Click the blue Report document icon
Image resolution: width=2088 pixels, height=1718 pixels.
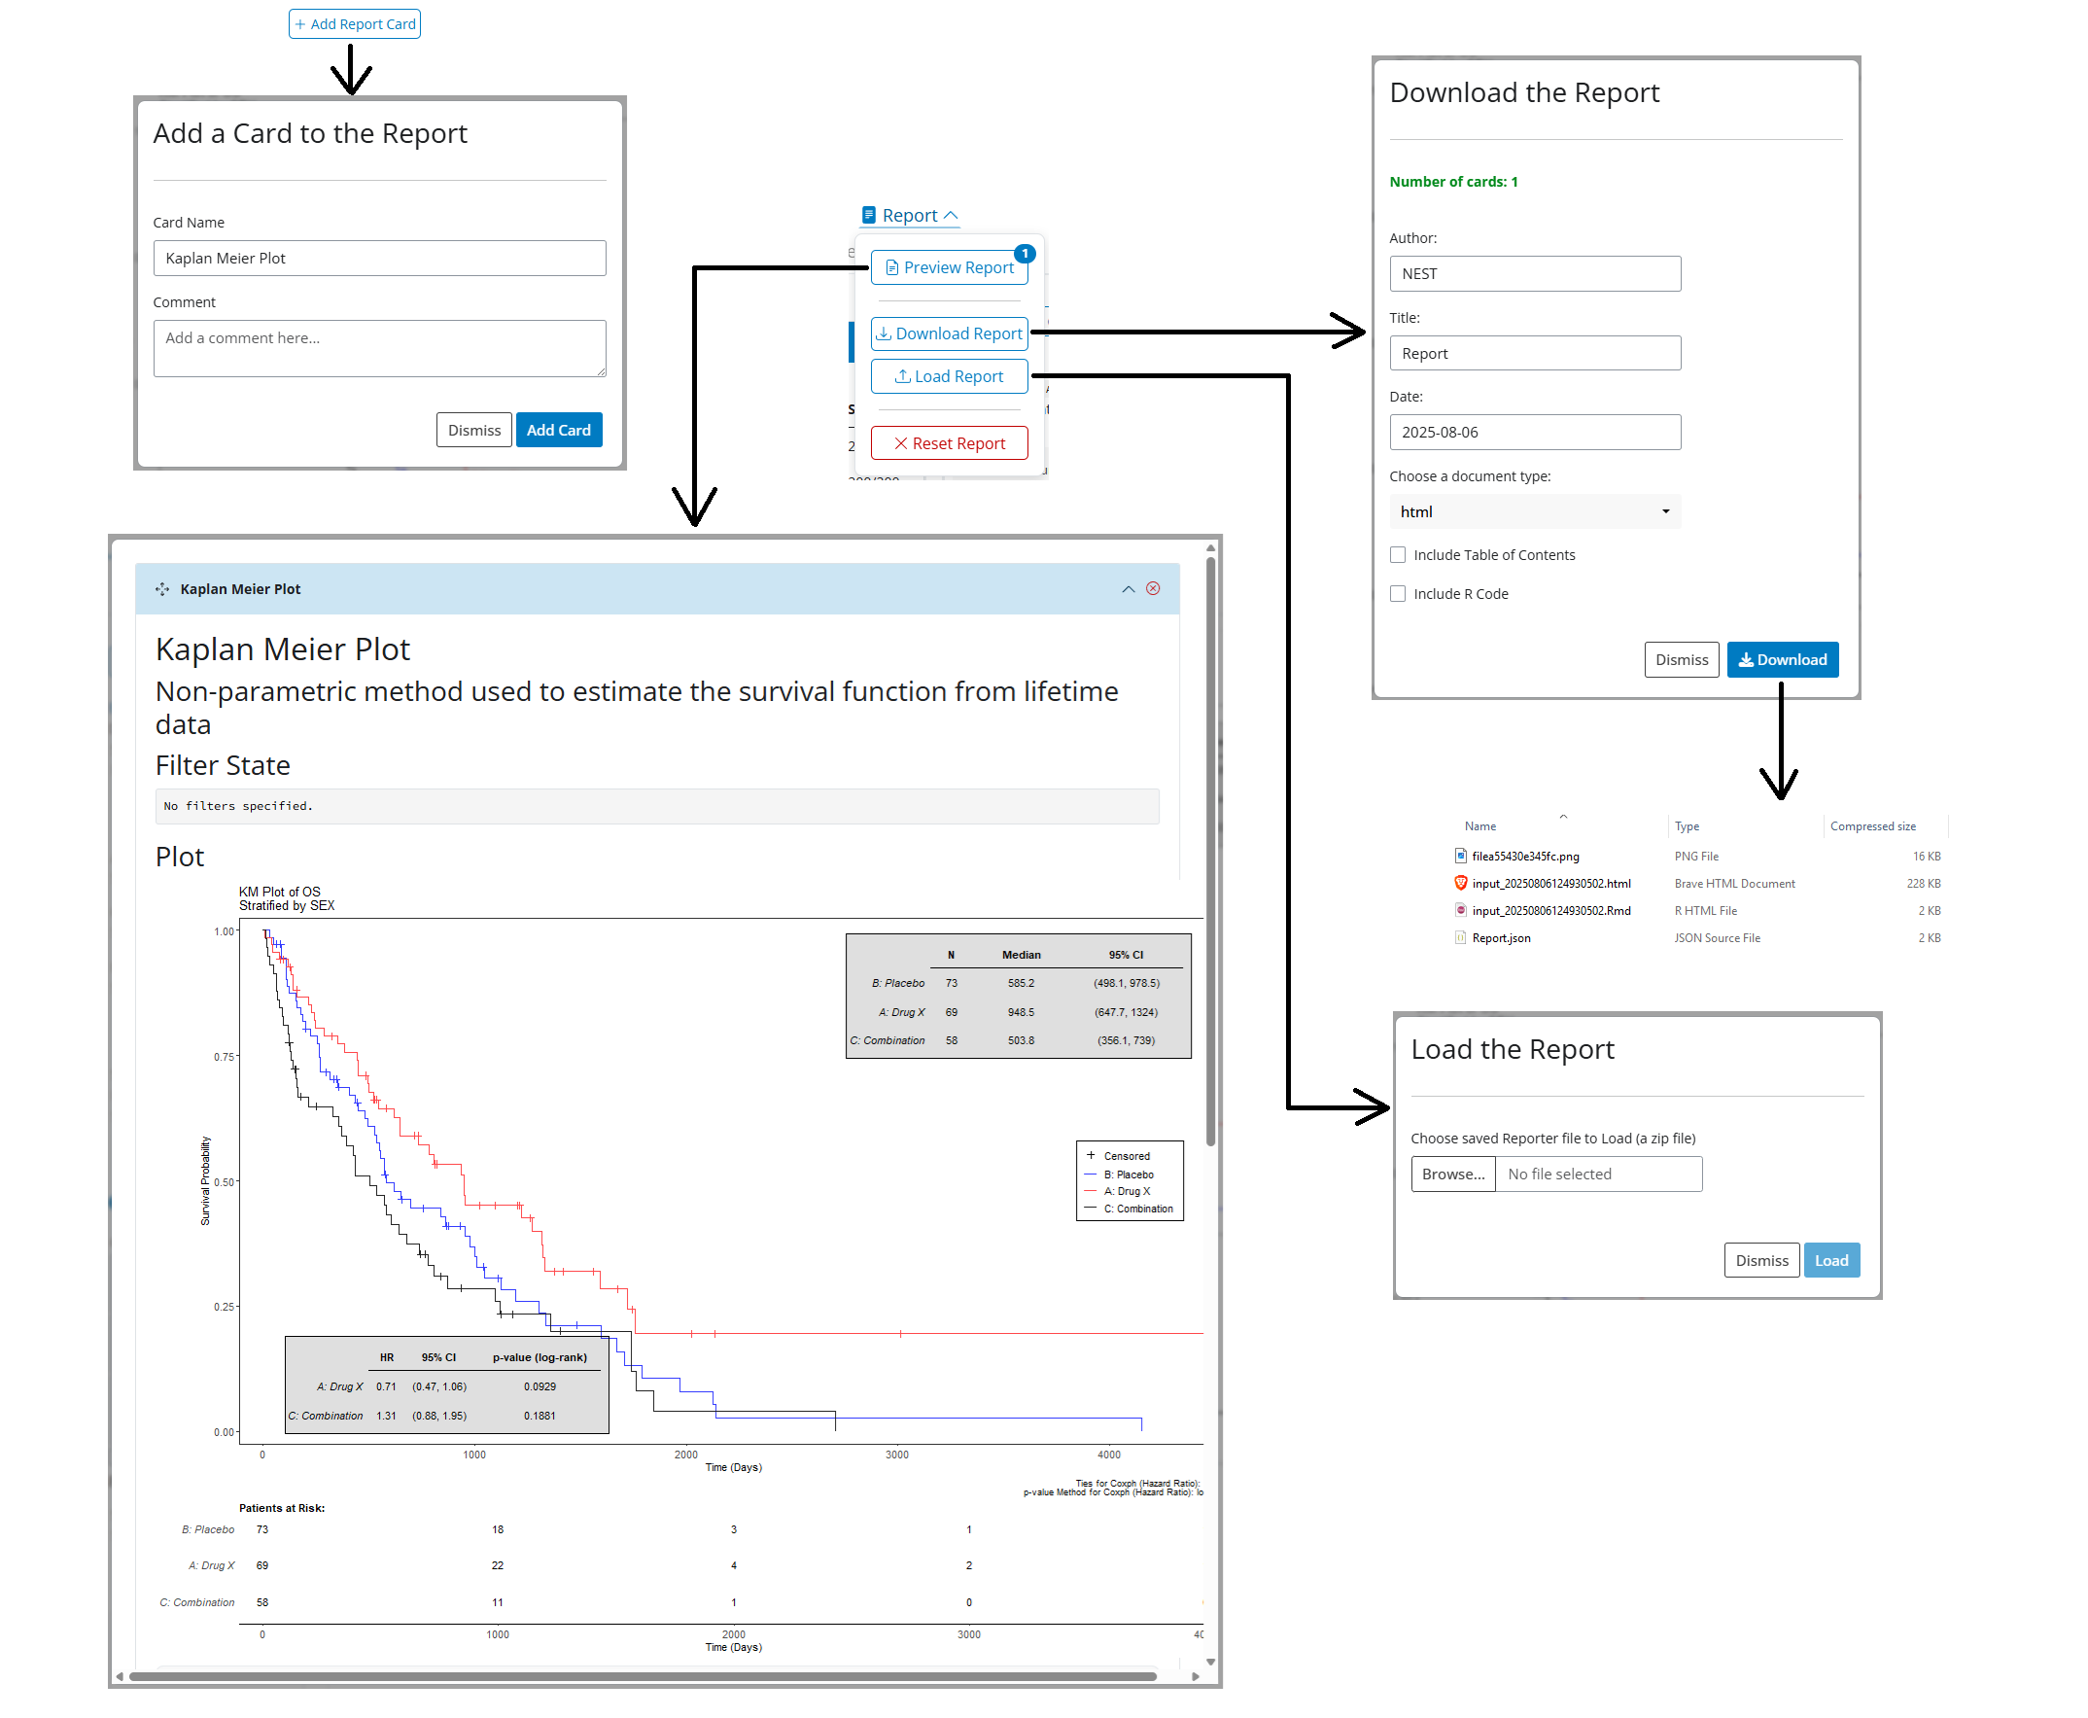click(x=869, y=215)
